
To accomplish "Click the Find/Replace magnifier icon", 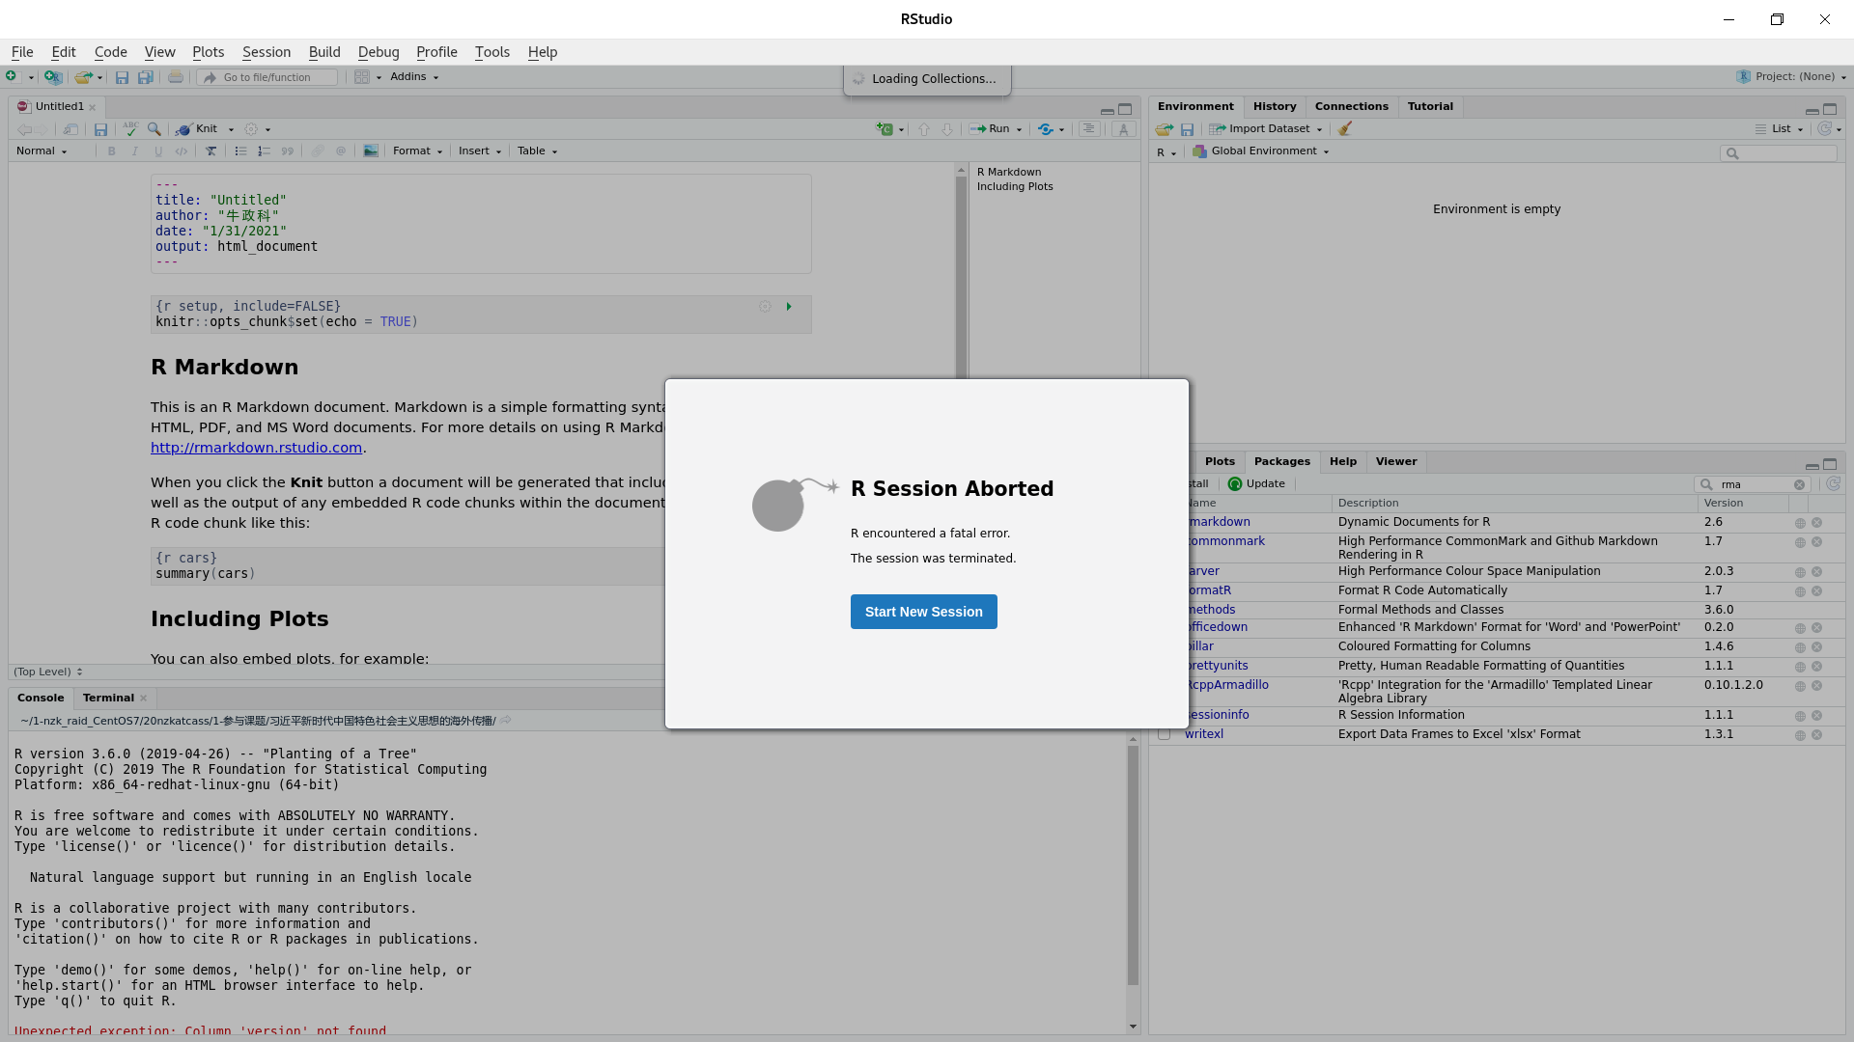I will [155, 128].
